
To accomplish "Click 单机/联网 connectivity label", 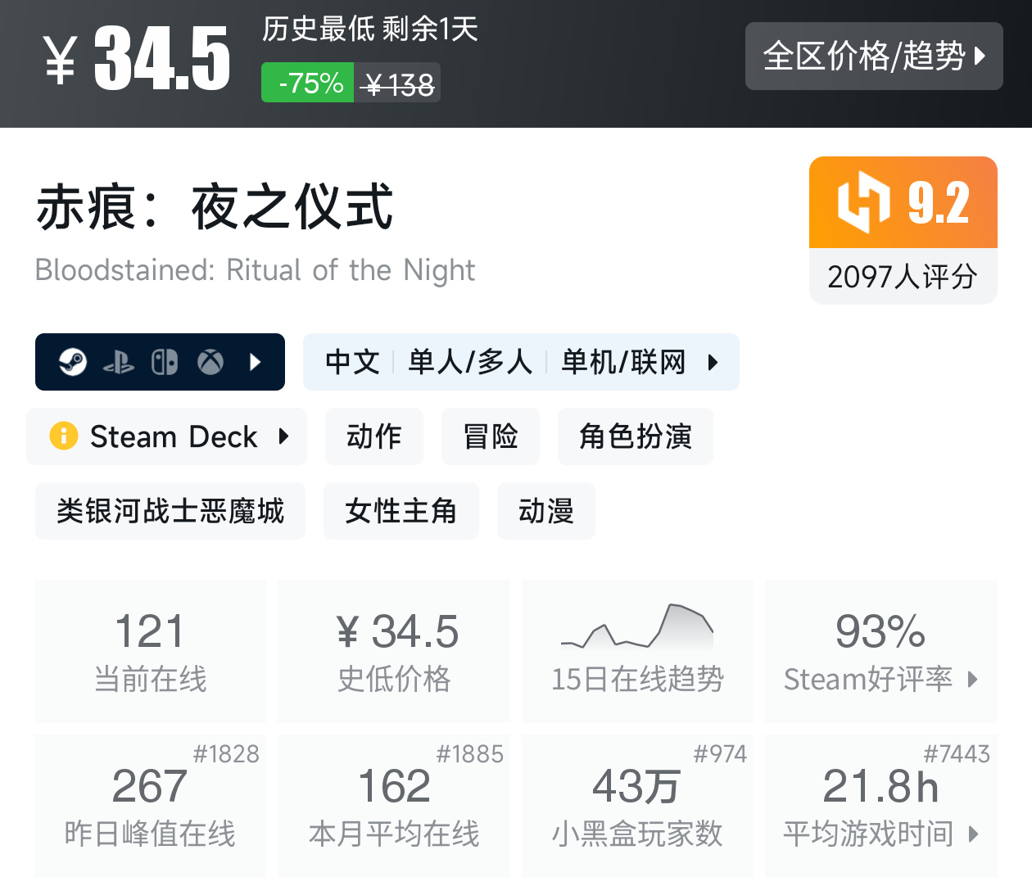I will [x=623, y=362].
